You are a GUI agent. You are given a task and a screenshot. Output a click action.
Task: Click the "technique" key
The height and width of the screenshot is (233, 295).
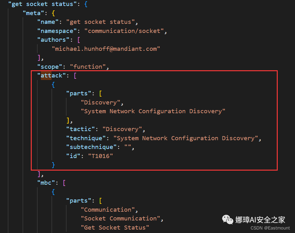click(86, 138)
